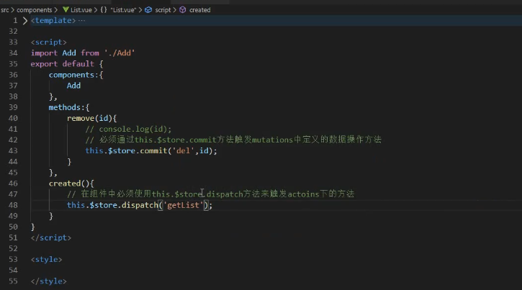
Task: Click the 'commit' method name on line 43
Action: (x=153, y=150)
